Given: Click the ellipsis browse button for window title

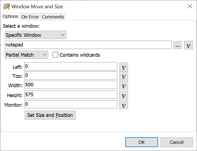Looking at the screenshot, I should coord(178,45).
